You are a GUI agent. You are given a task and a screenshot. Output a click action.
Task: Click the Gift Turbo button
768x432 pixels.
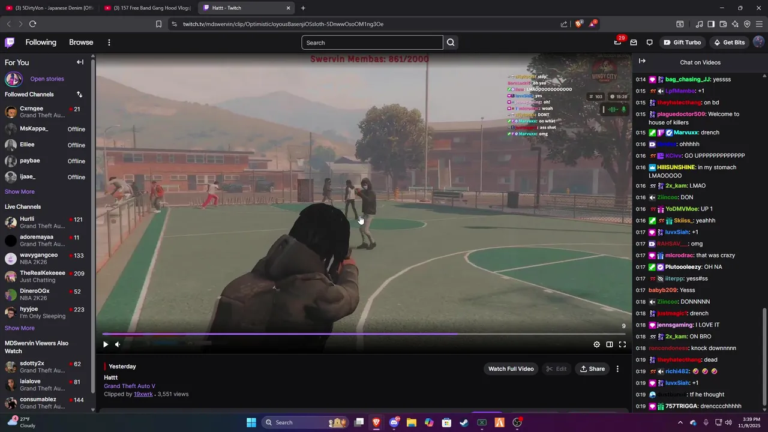click(682, 43)
